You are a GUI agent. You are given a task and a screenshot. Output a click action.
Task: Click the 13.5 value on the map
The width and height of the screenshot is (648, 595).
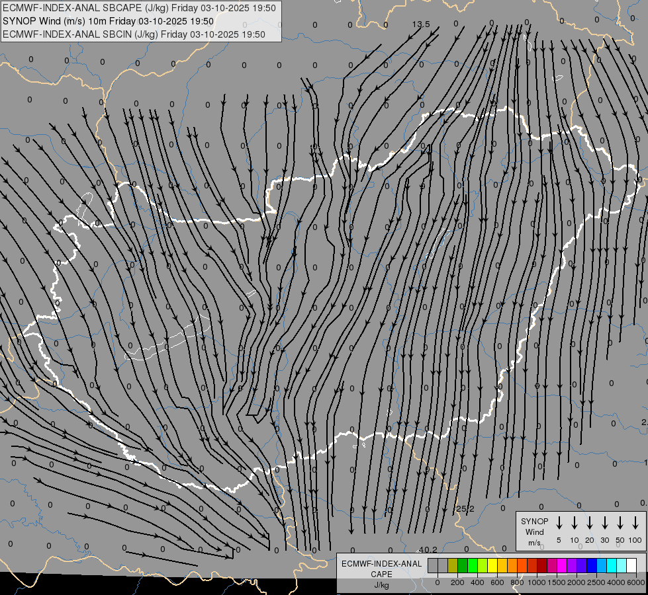[x=421, y=24]
